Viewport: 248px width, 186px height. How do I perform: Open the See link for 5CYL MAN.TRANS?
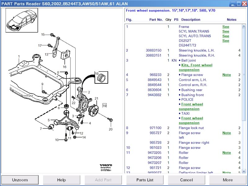[x=226, y=31]
